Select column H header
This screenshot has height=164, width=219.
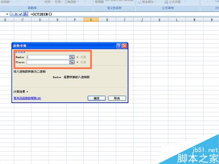107,20
